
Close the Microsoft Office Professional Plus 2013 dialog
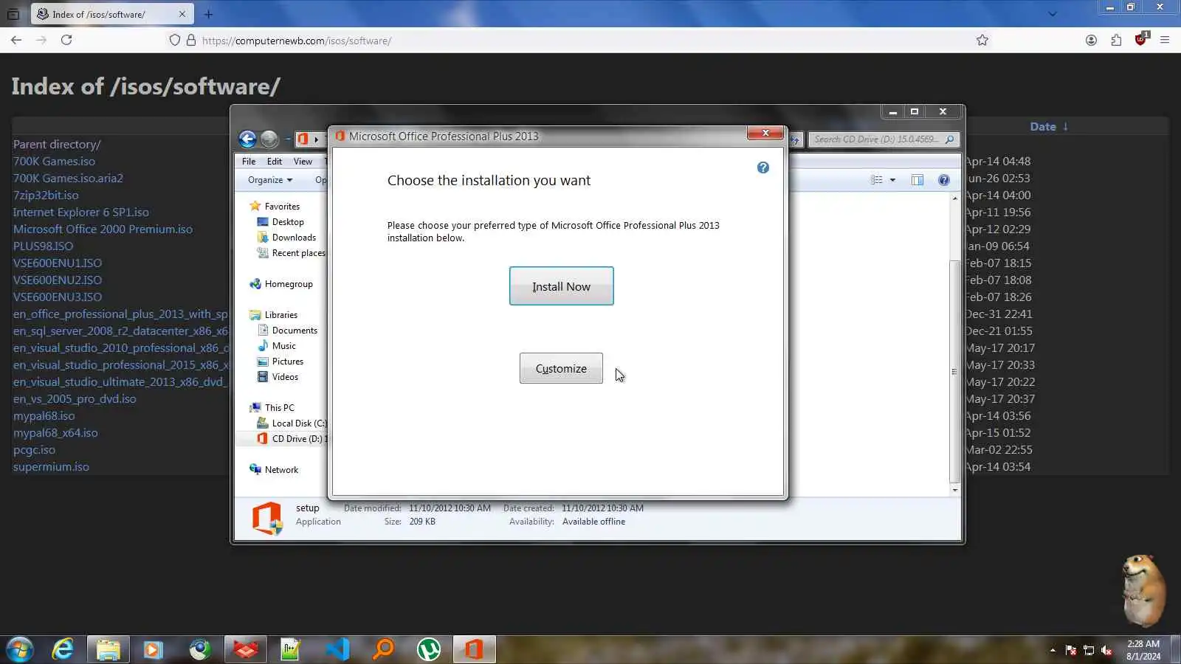[x=765, y=133]
